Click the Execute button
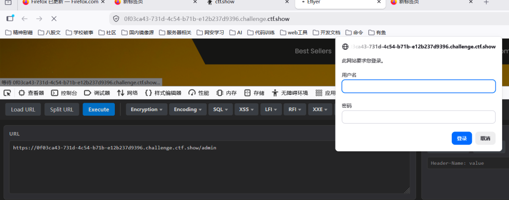The image size is (509, 200). (99, 110)
